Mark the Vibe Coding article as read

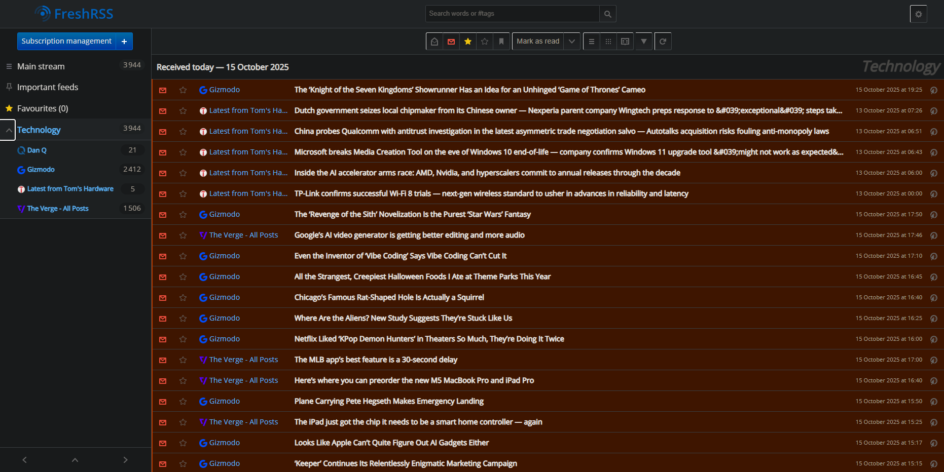coord(163,256)
